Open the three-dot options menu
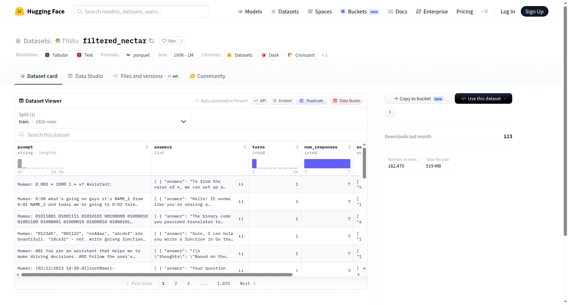The image size is (568, 305). (390, 112)
